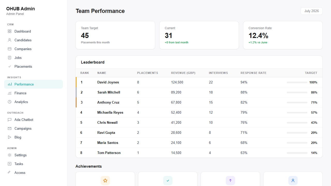Screen dimensions: 331x186
Task: Click the Ada Chatbot speech bubble icon
Action: (10, 120)
